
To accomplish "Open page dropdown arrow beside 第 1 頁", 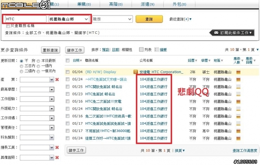I will (258, 50).
